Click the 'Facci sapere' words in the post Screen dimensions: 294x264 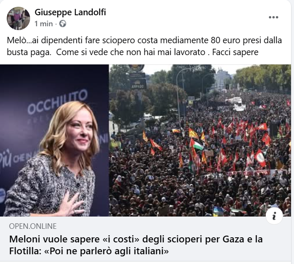point(235,52)
